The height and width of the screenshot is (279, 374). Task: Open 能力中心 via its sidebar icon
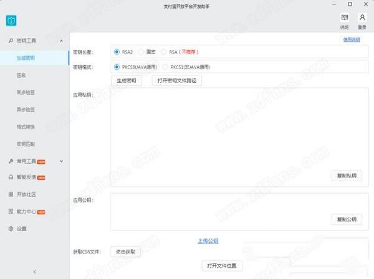point(11,211)
